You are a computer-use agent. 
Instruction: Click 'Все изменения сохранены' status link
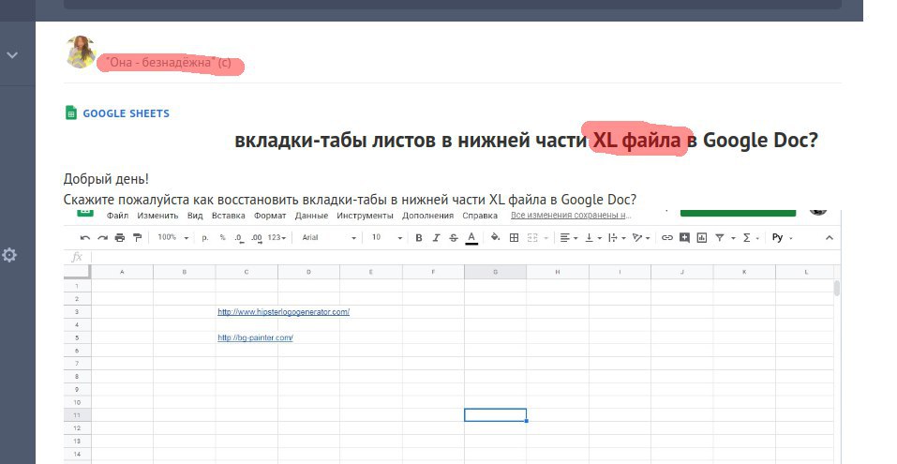click(571, 215)
